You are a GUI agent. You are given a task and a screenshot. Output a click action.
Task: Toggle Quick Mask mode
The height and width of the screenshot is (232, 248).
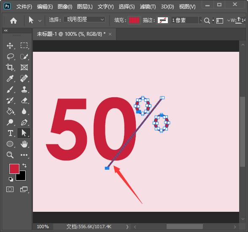[x=10, y=189]
